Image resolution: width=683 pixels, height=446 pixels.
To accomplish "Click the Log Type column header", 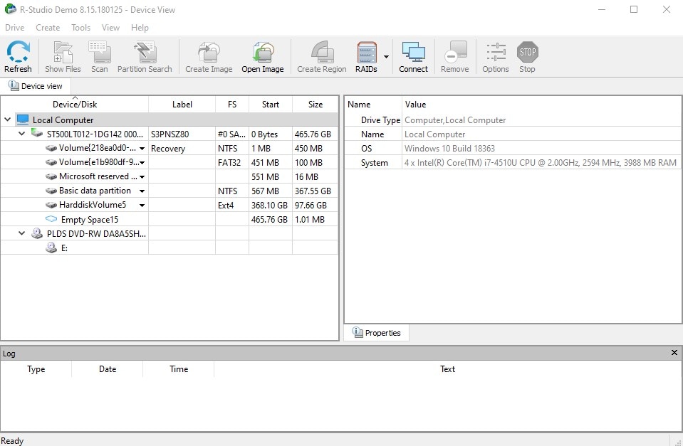I will coord(36,369).
